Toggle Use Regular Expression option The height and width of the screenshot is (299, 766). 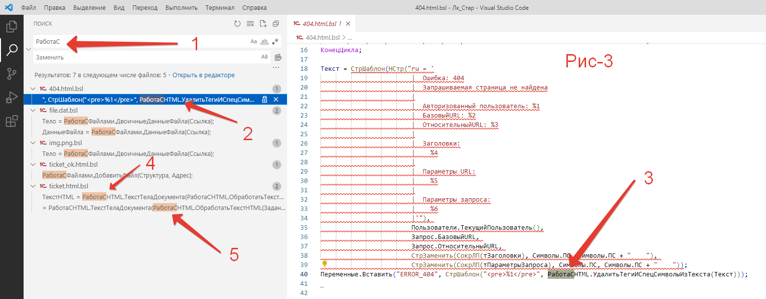275,41
